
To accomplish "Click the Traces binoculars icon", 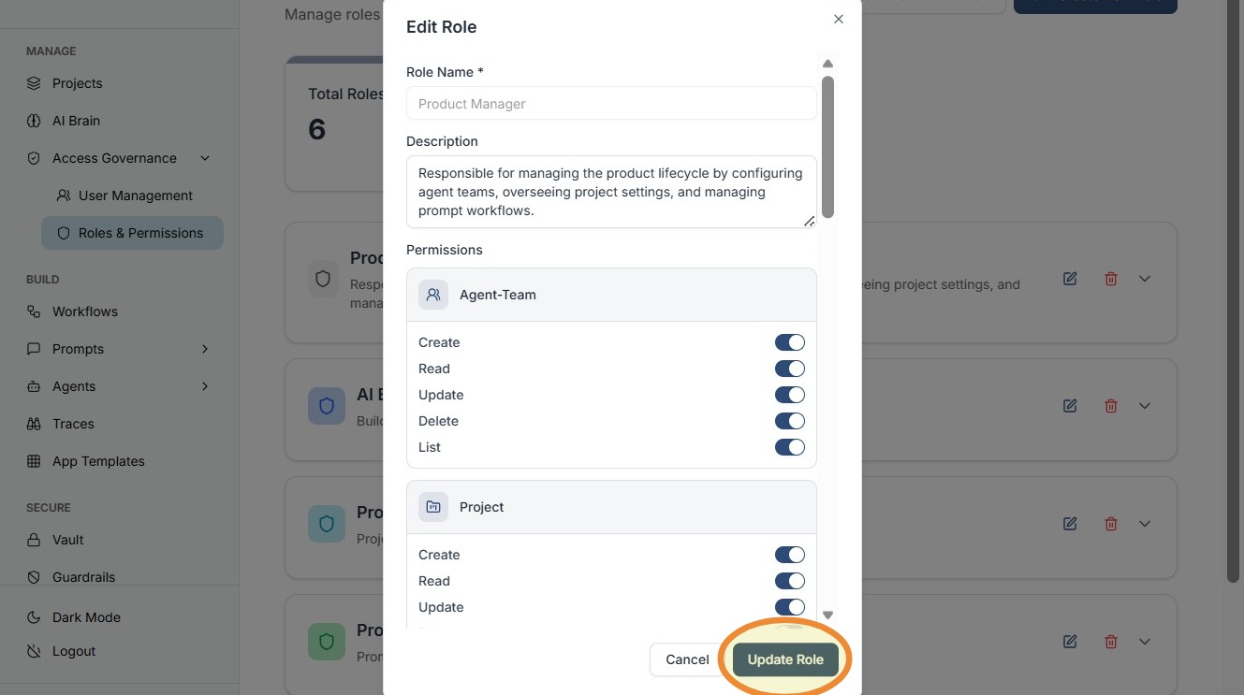I will click(x=35, y=424).
